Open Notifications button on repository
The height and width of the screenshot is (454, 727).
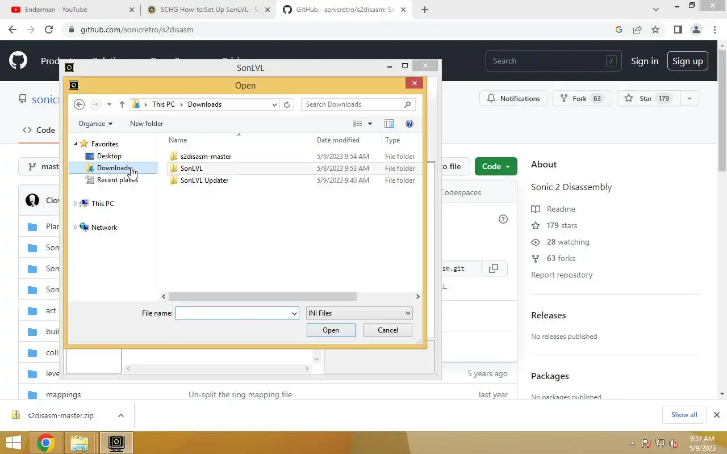click(x=514, y=99)
